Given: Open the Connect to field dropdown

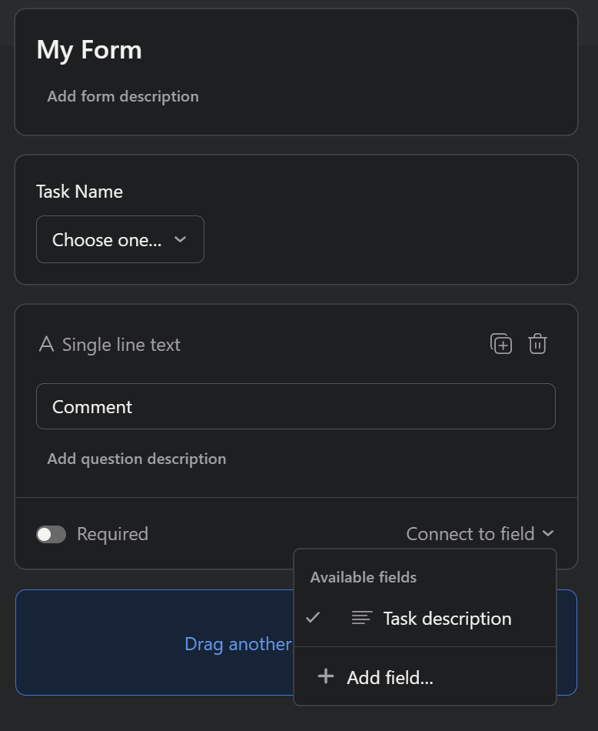Looking at the screenshot, I should pos(470,533).
